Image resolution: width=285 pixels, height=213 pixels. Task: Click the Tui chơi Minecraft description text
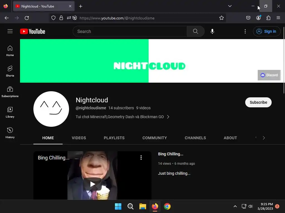coord(120,117)
